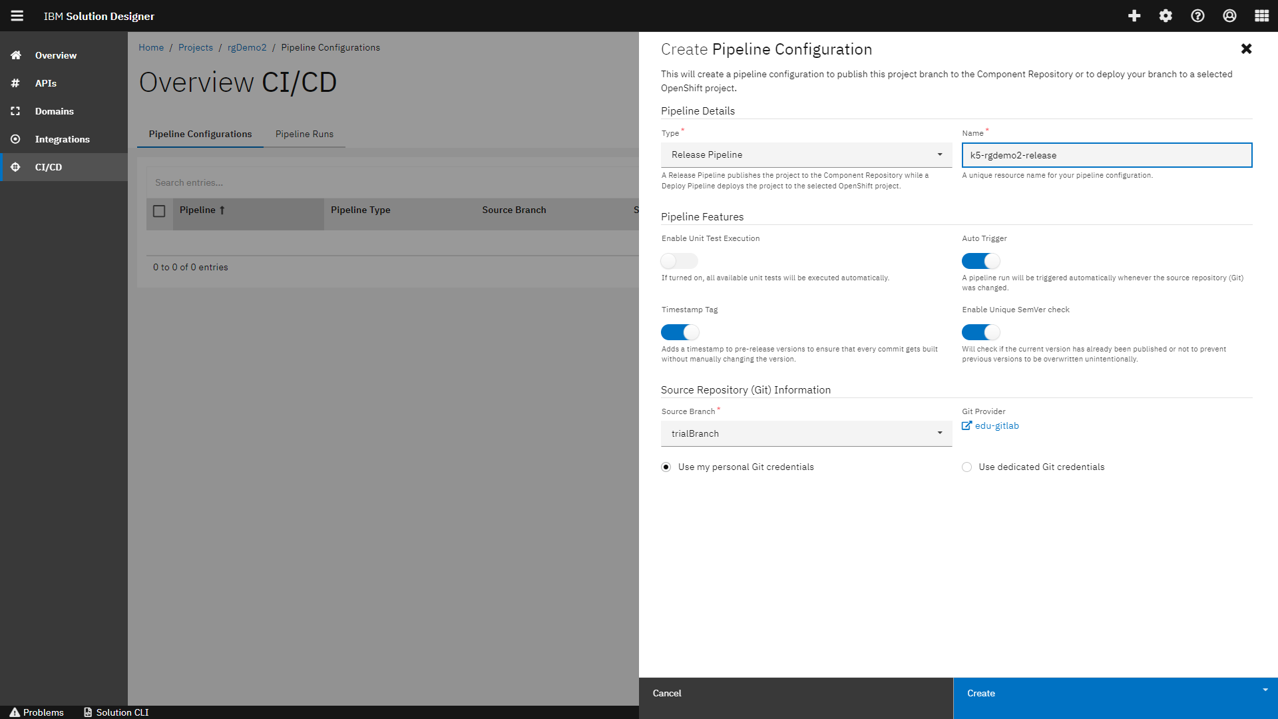Click the add (plus) icon in top bar

[1134, 15]
